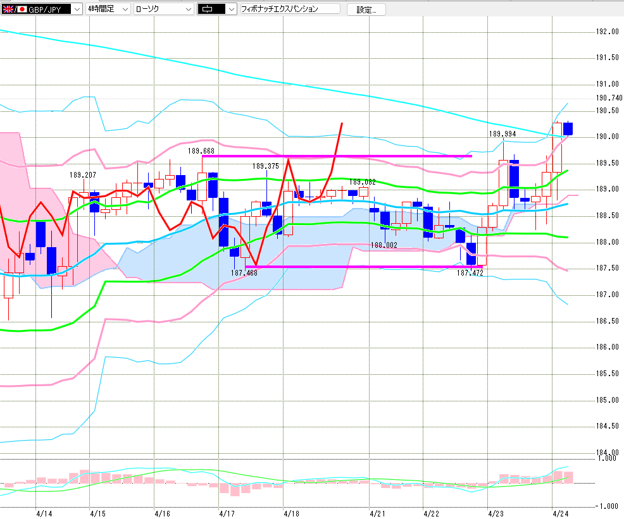Viewport: 624px width, 519px height.
Task: Select the 4/15 date label
Action: pyautogui.click(x=98, y=514)
